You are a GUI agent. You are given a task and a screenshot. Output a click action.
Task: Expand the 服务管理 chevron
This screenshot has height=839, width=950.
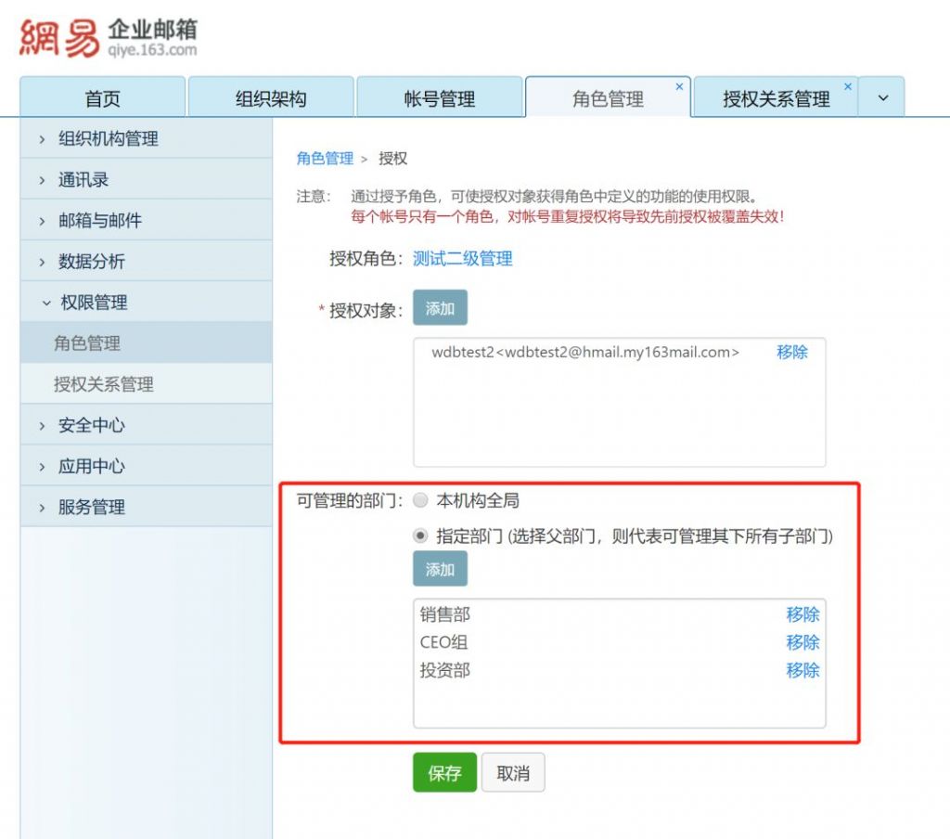pos(42,508)
